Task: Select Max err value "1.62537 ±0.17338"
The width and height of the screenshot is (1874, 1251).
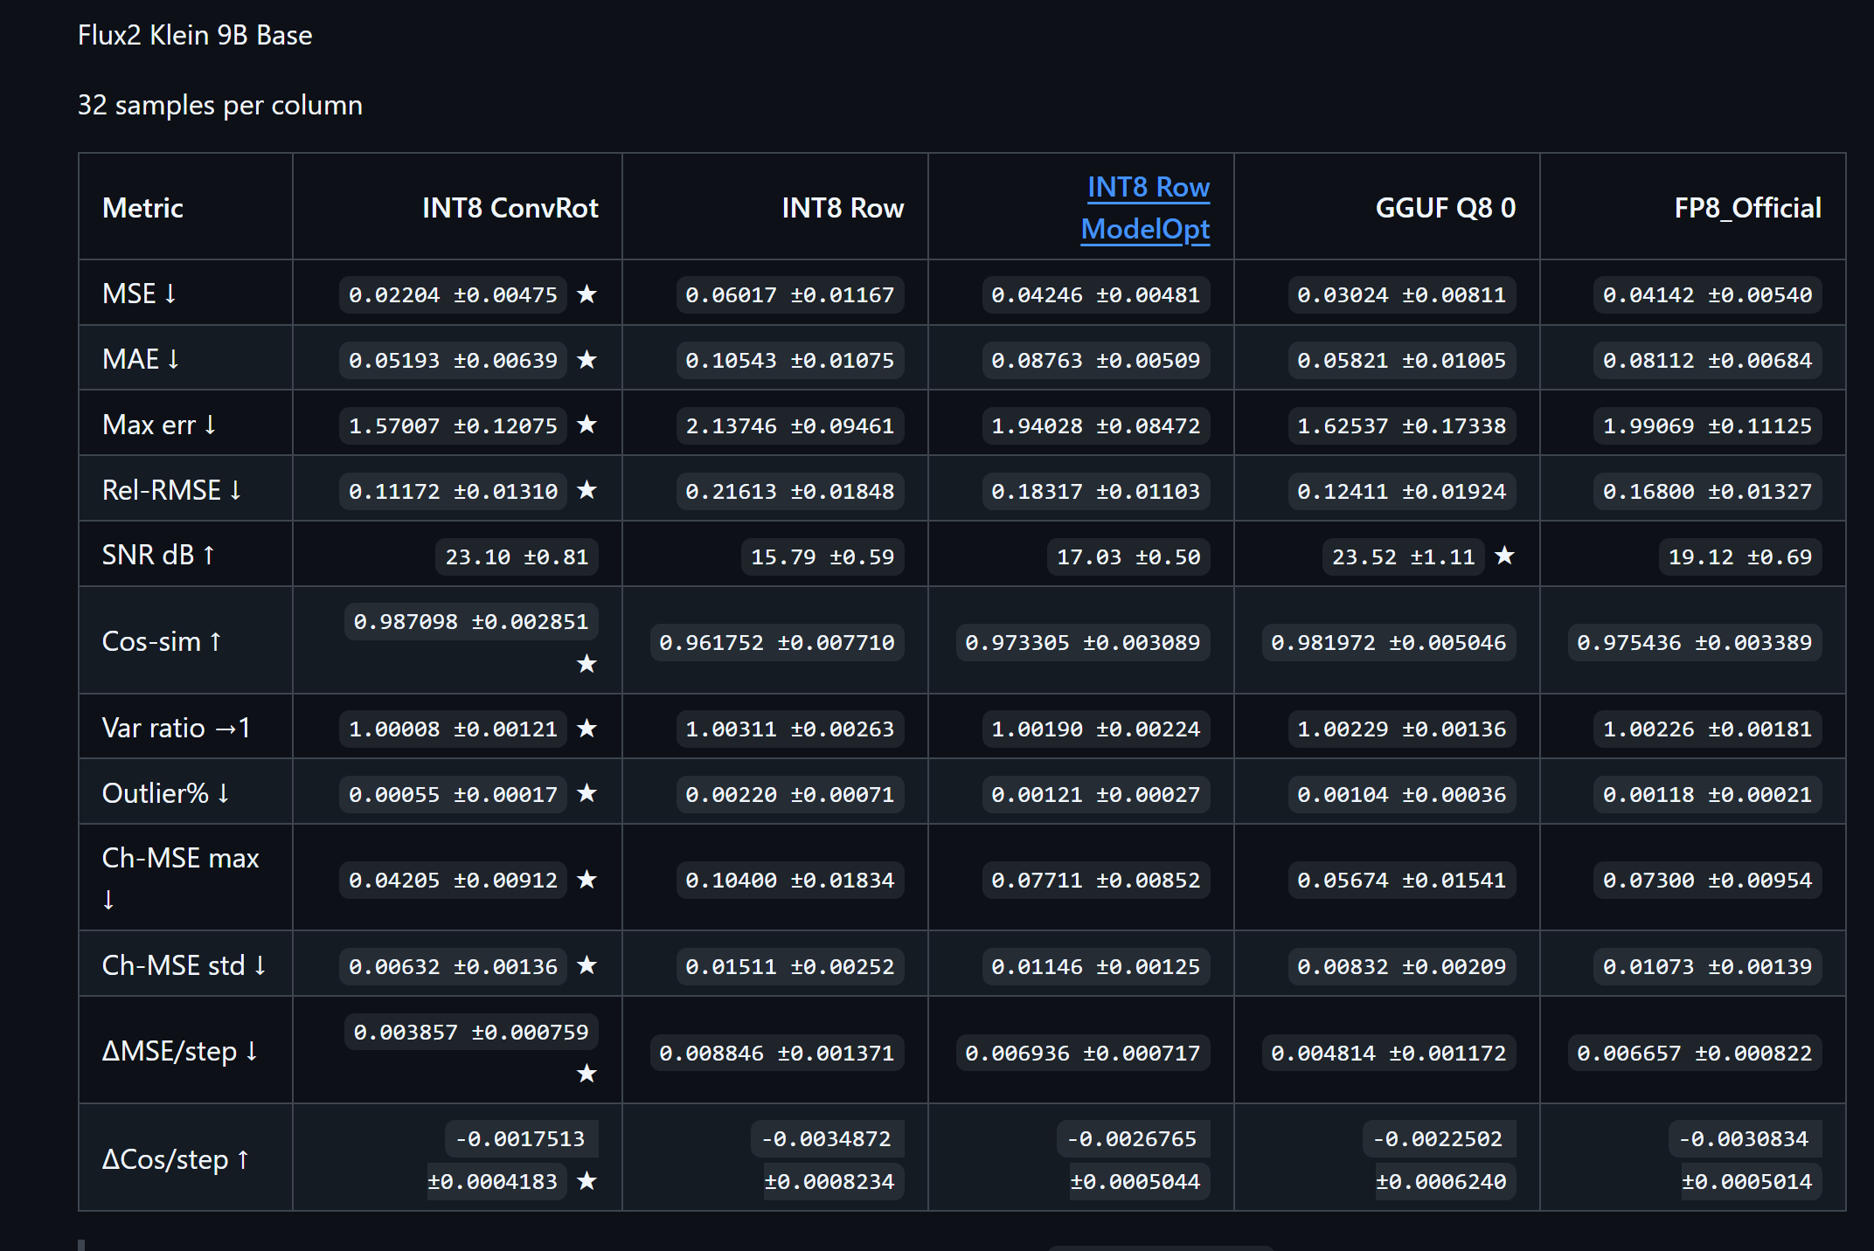Action: pos(1402,426)
